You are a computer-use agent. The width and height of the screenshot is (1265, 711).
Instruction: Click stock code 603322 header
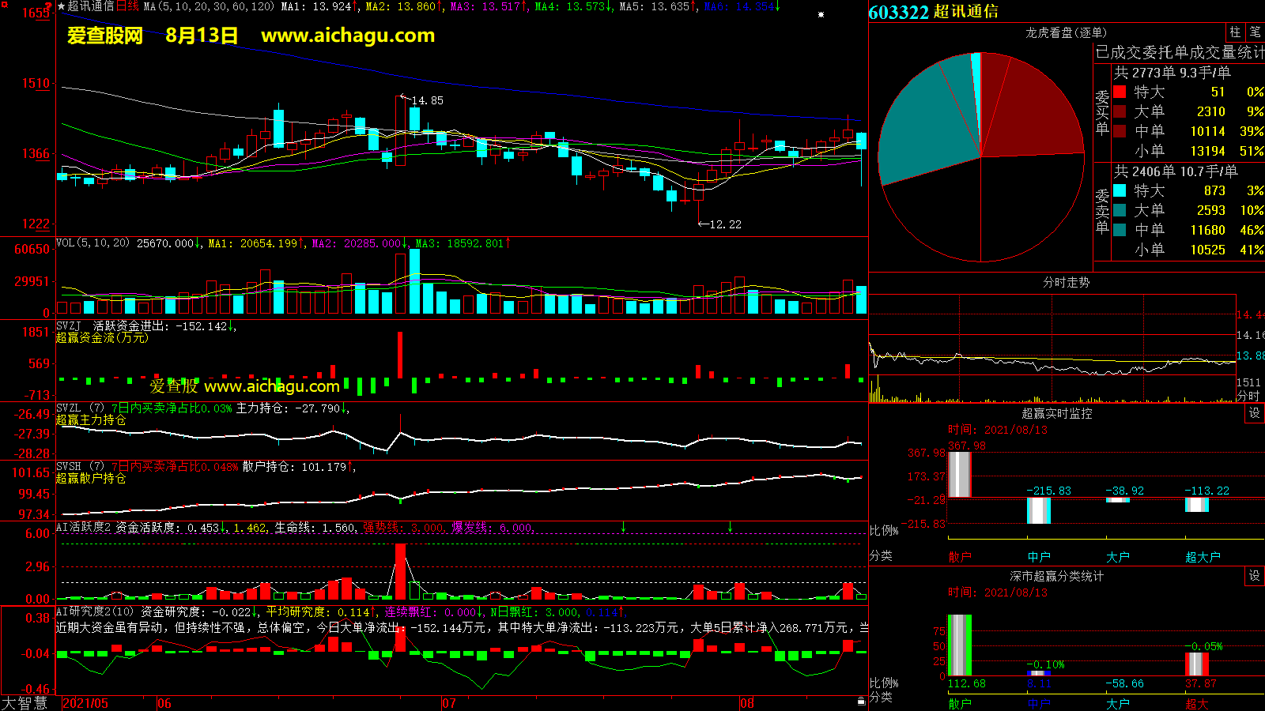(898, 12)
